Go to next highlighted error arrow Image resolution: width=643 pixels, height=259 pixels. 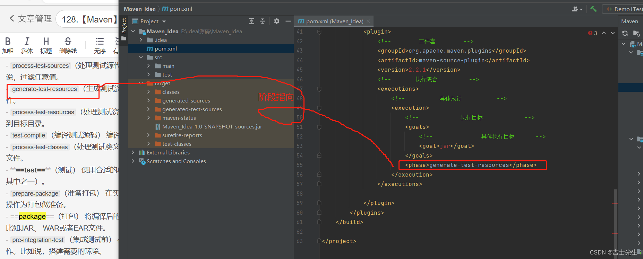tap(613, 33)
